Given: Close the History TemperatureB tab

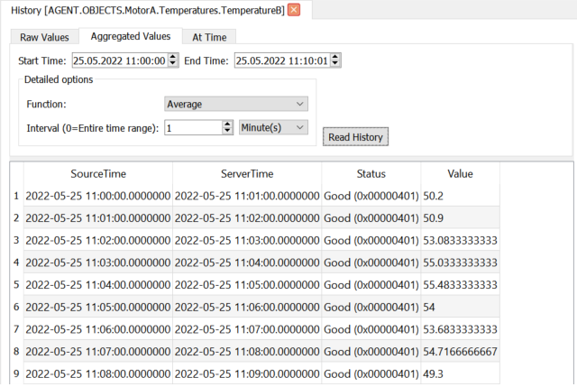Looking at the screenshot, I should 294,10.
